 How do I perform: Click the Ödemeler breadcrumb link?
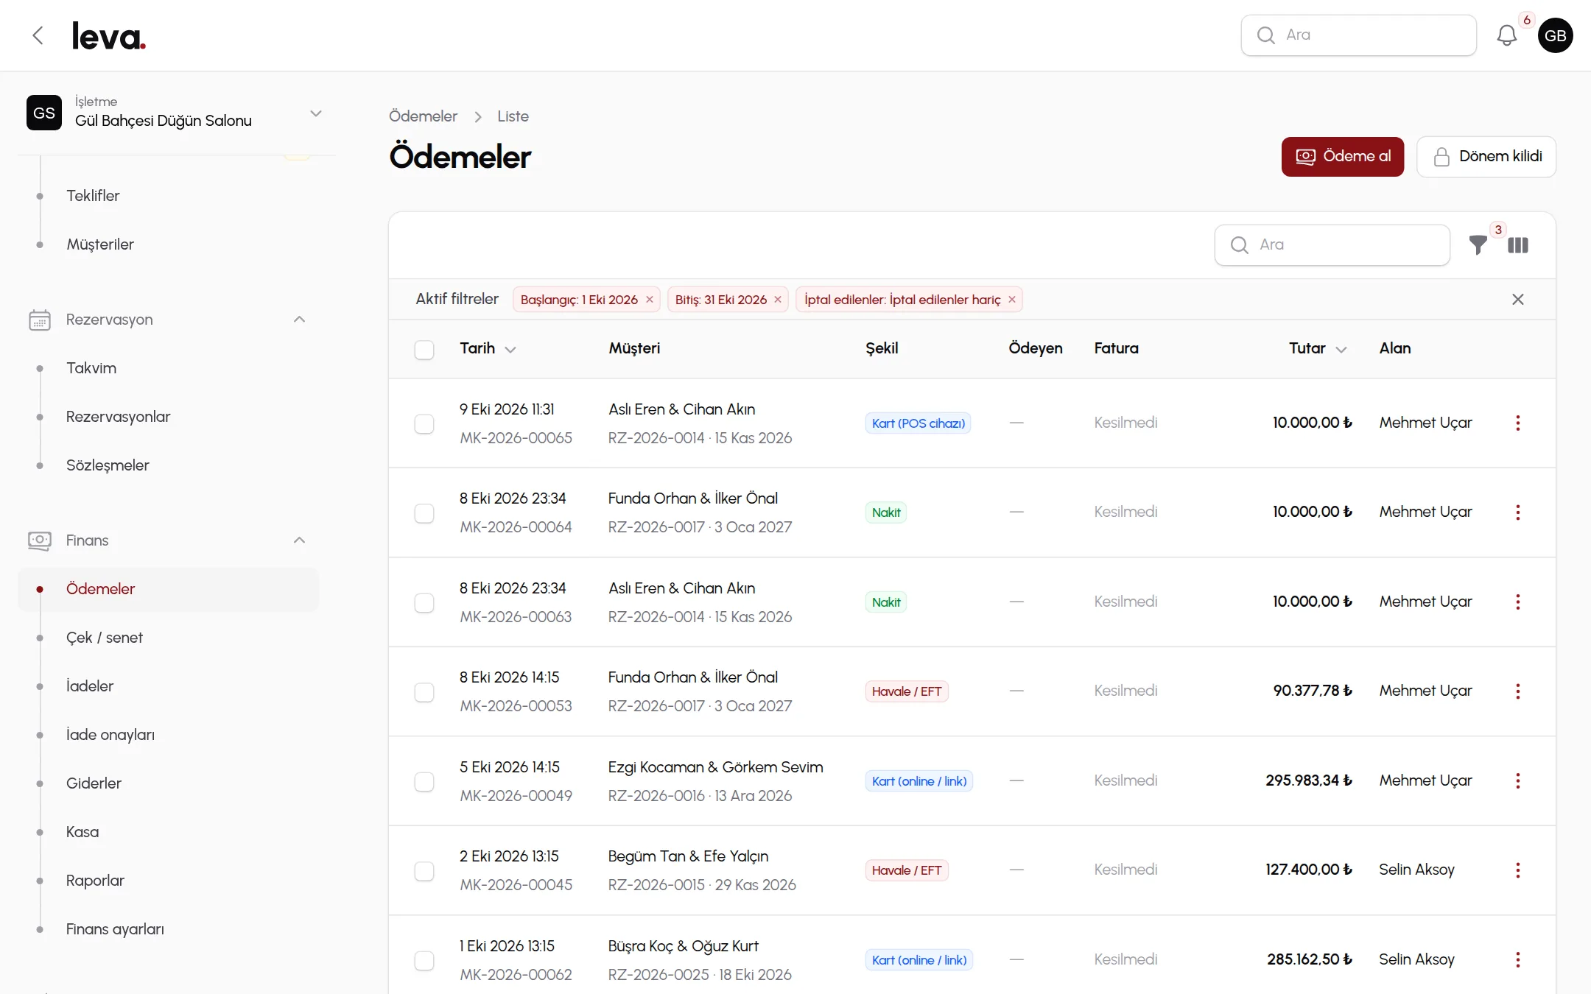(423, 116)
